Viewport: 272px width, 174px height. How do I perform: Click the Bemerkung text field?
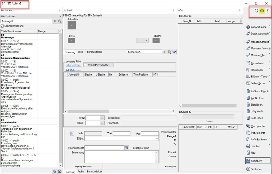click(121, 157)
